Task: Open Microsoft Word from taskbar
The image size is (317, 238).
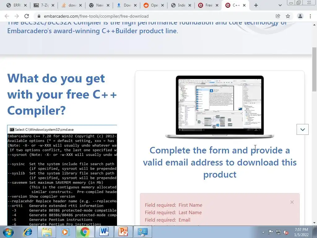Action: [x=104, y=232]
